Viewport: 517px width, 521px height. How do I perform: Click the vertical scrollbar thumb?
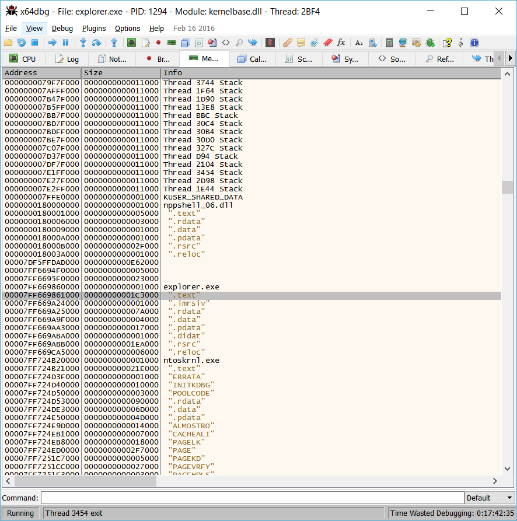507,187
